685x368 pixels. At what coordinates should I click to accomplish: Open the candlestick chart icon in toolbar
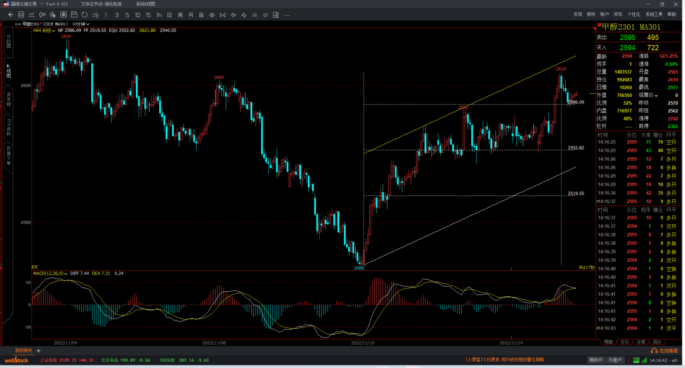coord(42,15)
